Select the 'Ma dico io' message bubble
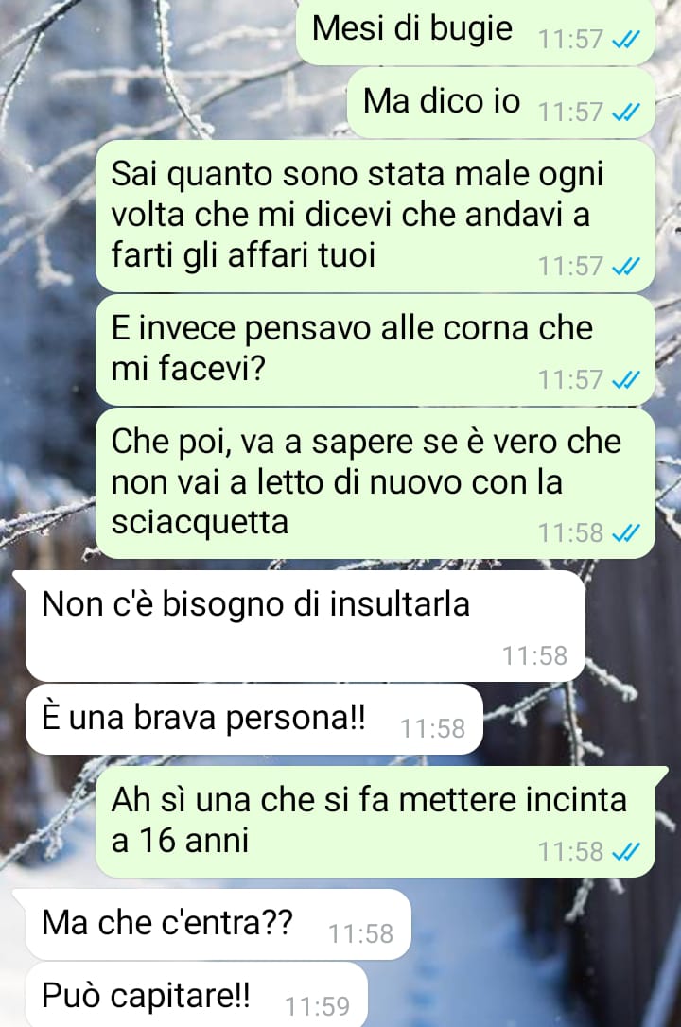 tap(501, 103)
